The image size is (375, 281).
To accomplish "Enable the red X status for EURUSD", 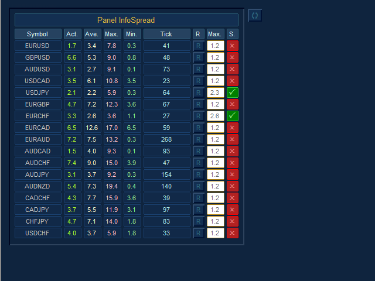I will pos(233,46).
